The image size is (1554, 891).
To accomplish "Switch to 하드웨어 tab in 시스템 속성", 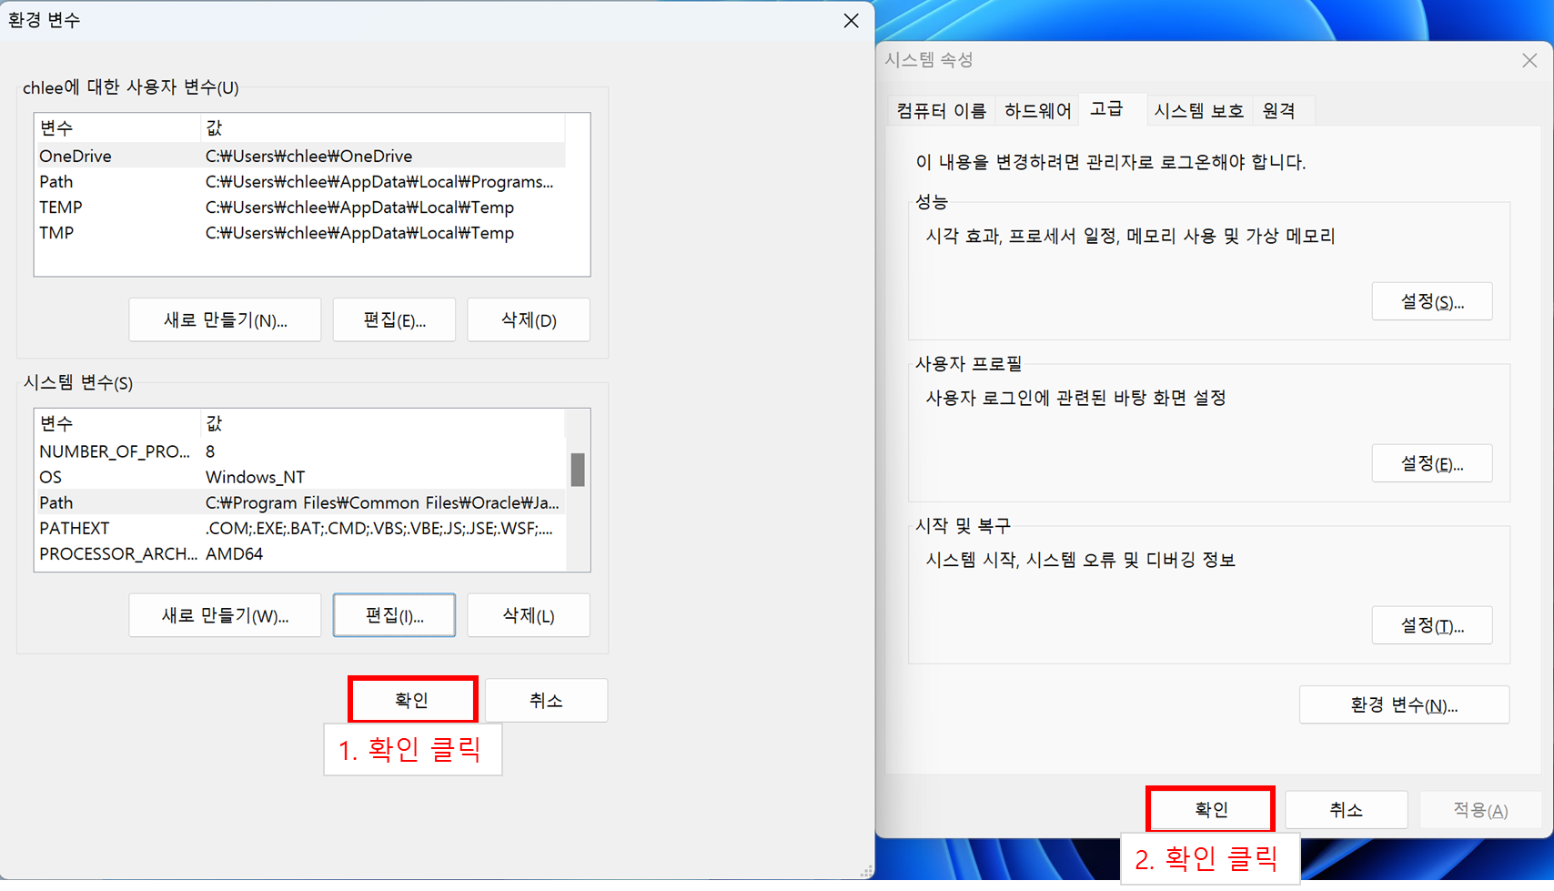I will click(1037, 110).
